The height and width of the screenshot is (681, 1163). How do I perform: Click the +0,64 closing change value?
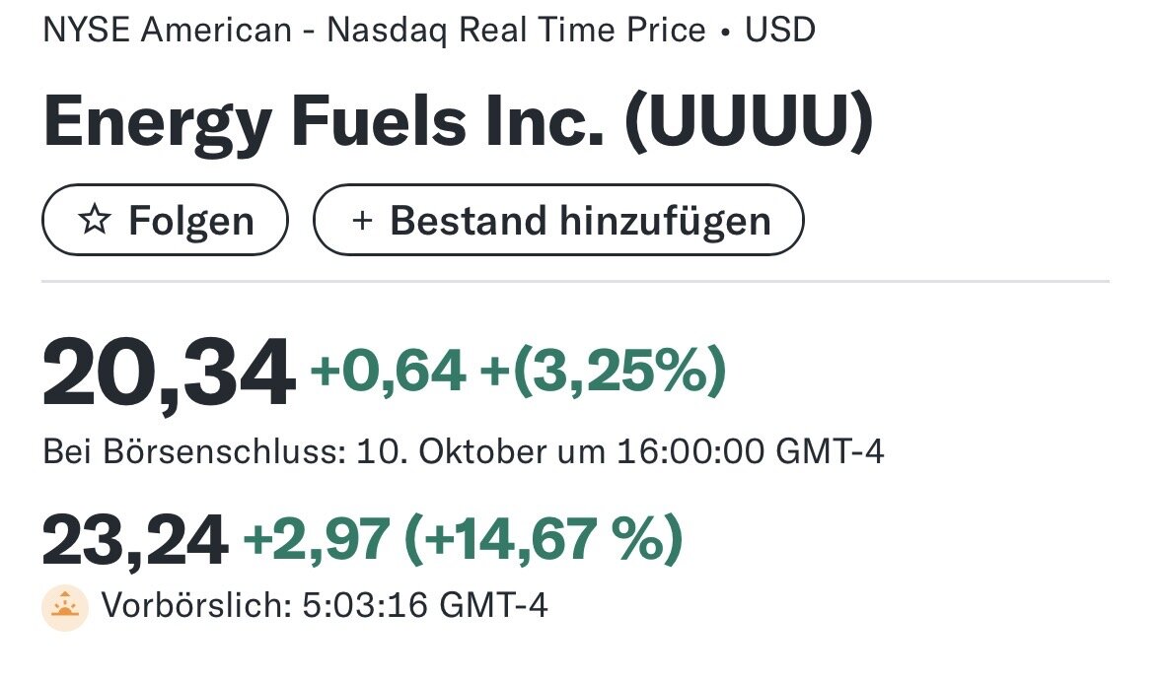(x=388, y=372)
